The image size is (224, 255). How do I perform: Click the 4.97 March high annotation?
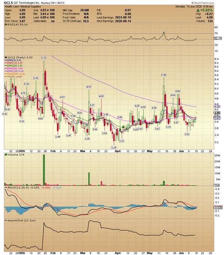(89, 87)
